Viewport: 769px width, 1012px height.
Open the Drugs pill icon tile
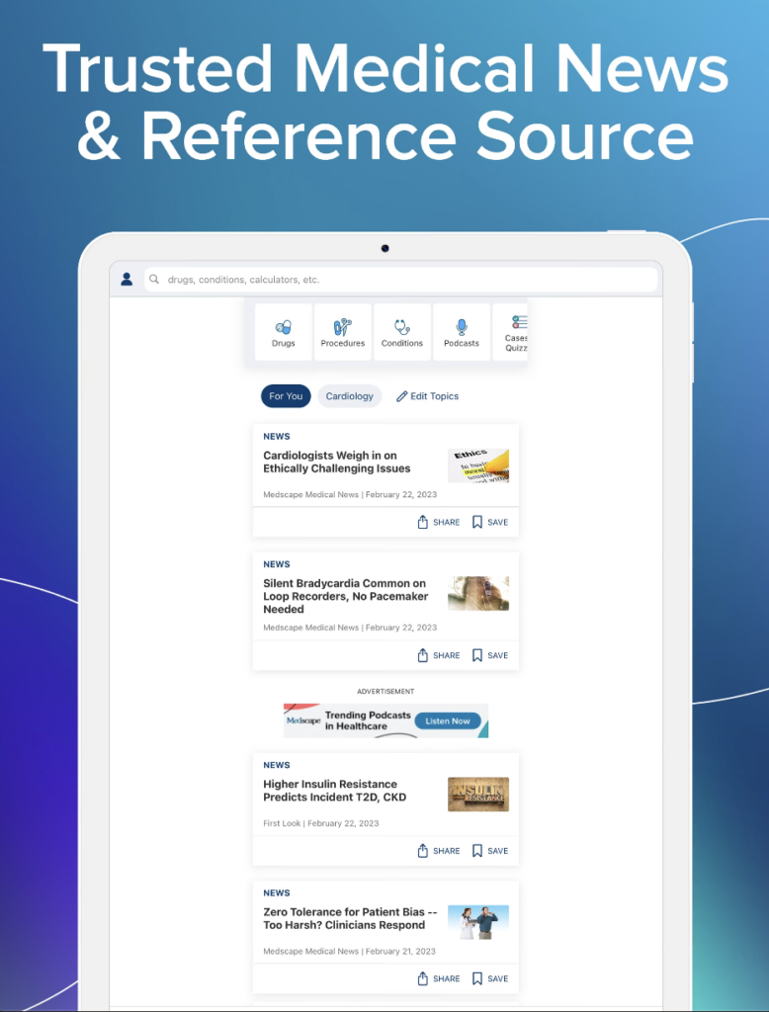tap(284, 332)
